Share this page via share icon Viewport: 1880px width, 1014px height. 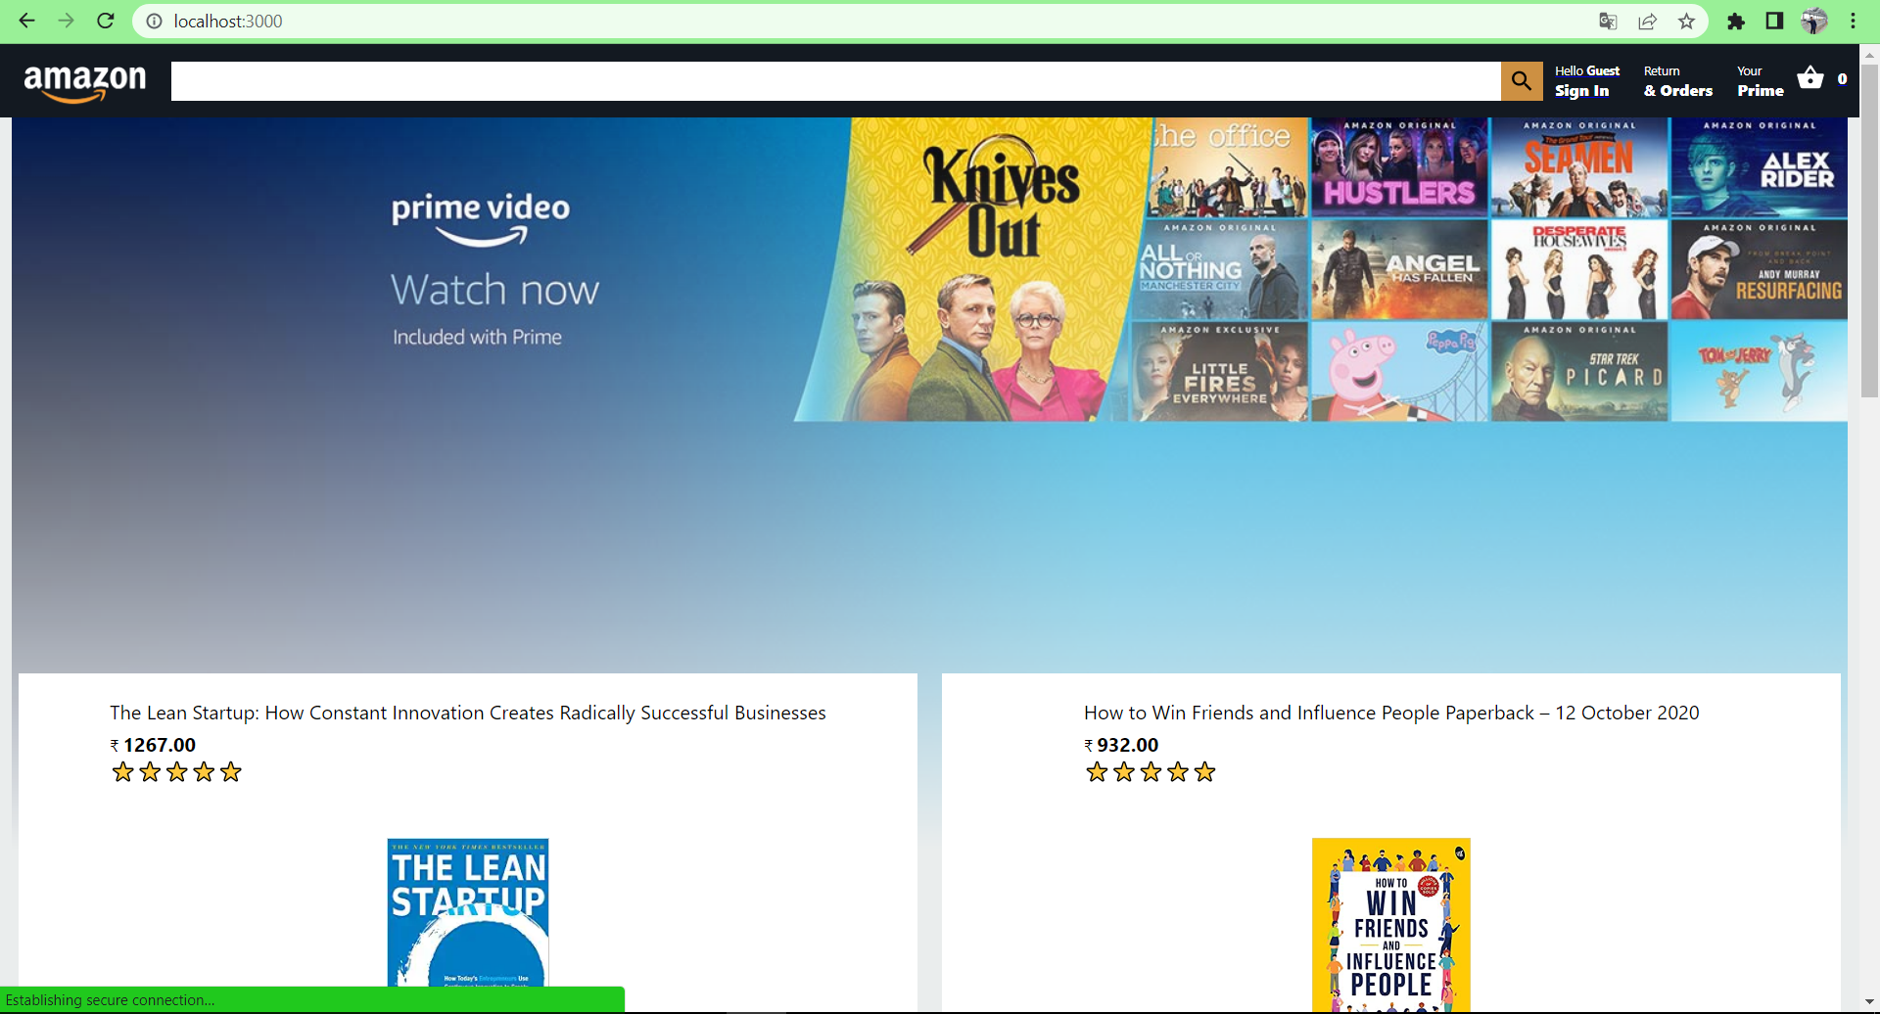tap(1647, 21)
